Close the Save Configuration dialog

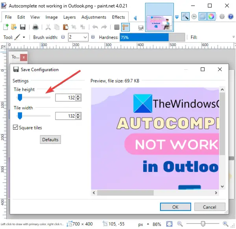(220, 69)
